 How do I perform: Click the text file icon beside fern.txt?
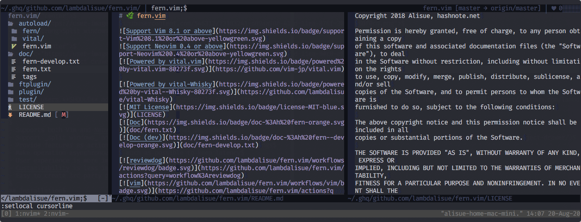pos(14,69)
